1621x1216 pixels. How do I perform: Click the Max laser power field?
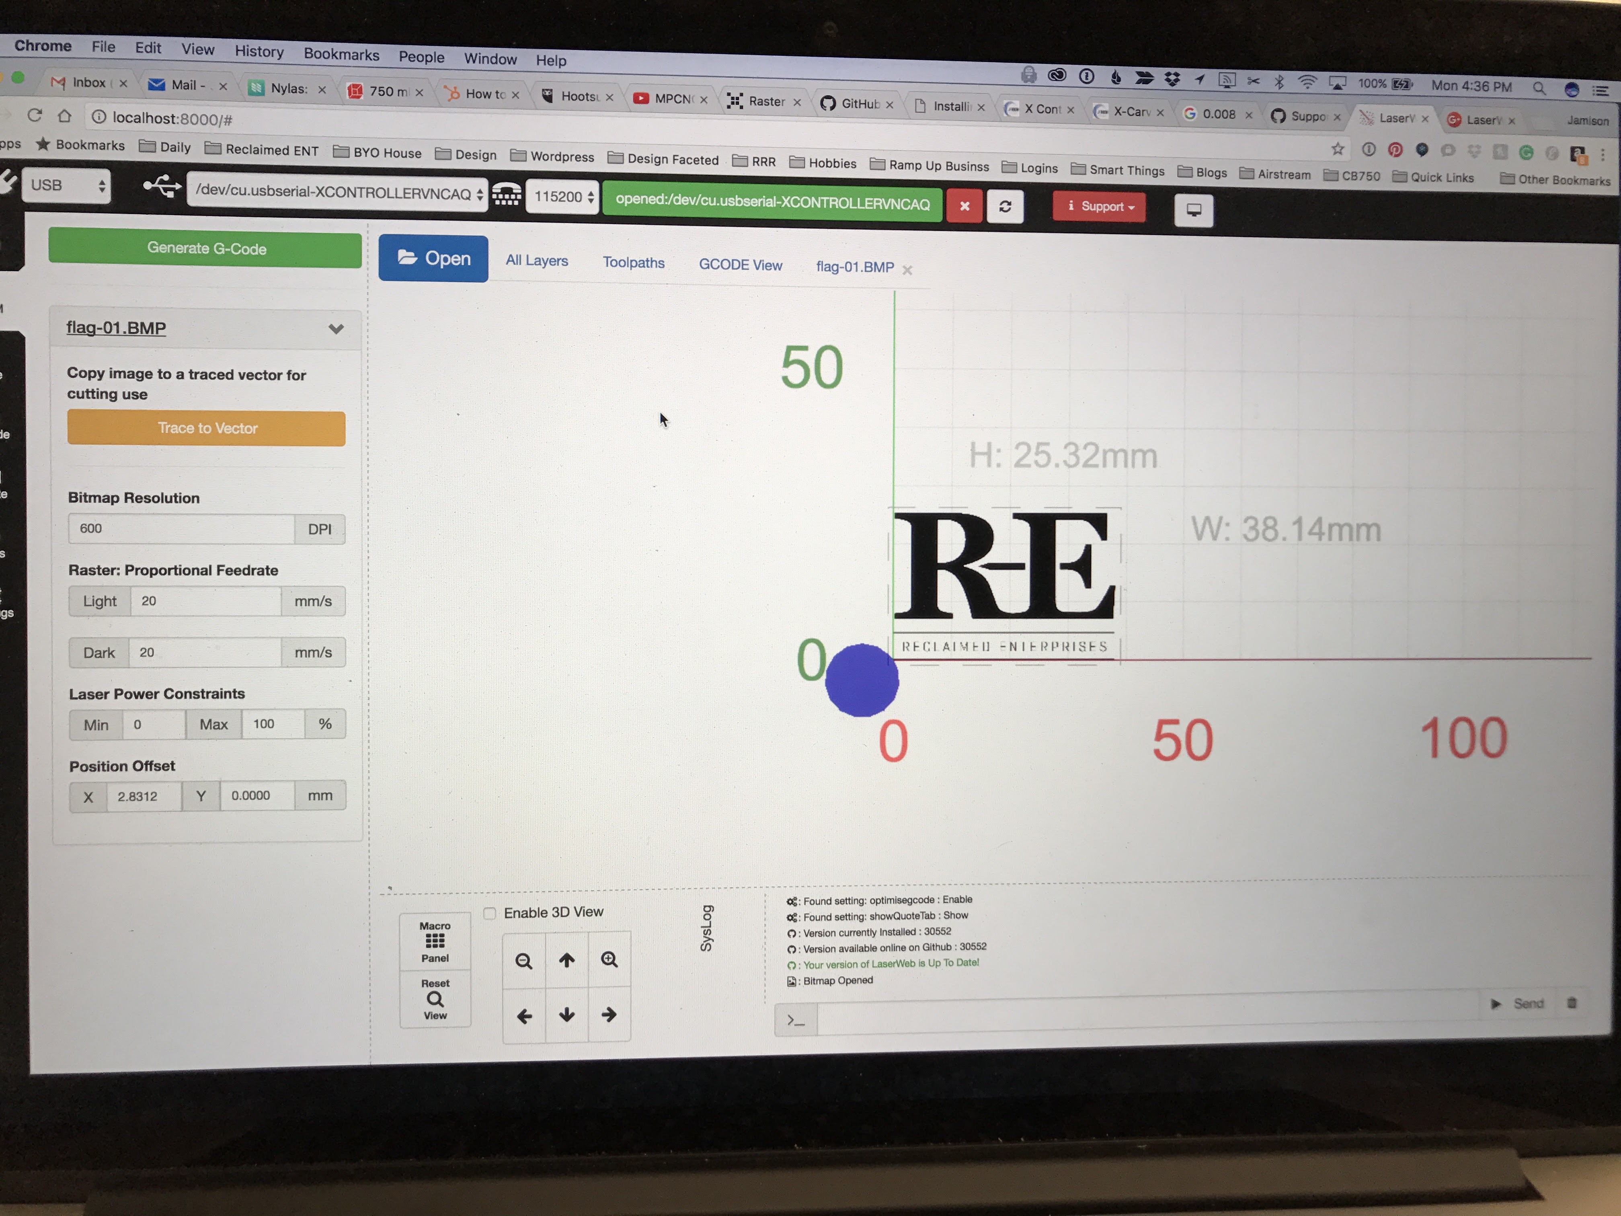click(273, 724)
